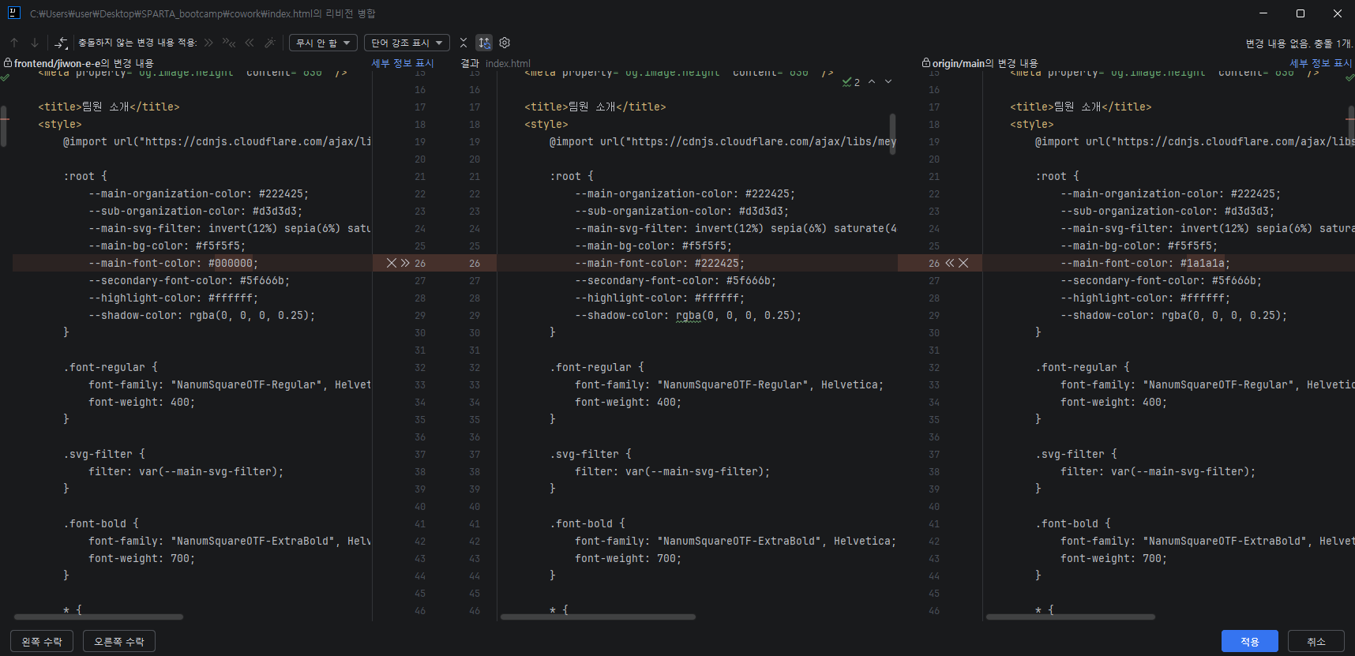Click the magic wand resolve conflicts icon
The width and height of the screenshot is (1355, 656).
[270, 43]
